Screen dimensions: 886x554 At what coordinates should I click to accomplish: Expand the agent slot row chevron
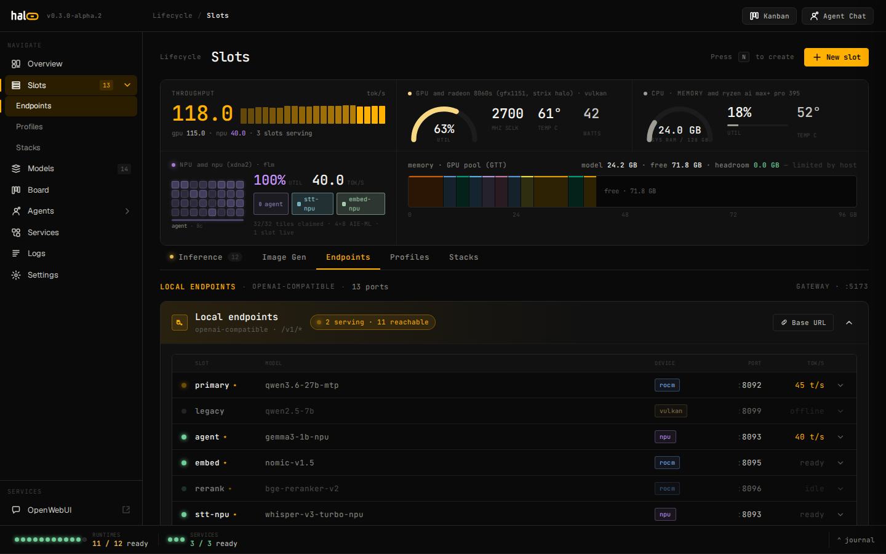coord(840,437)
